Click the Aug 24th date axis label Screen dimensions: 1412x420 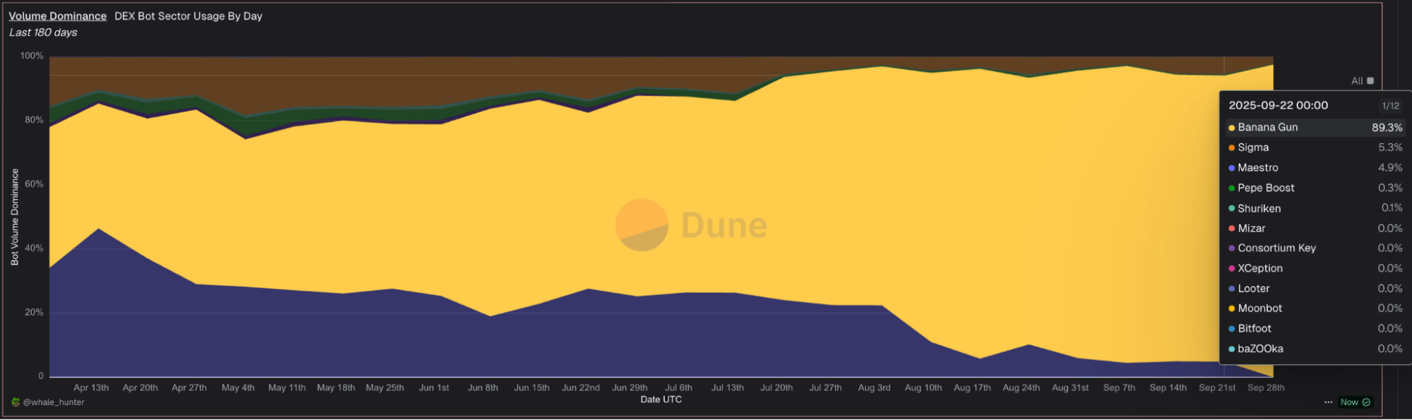coord(1021,388)
